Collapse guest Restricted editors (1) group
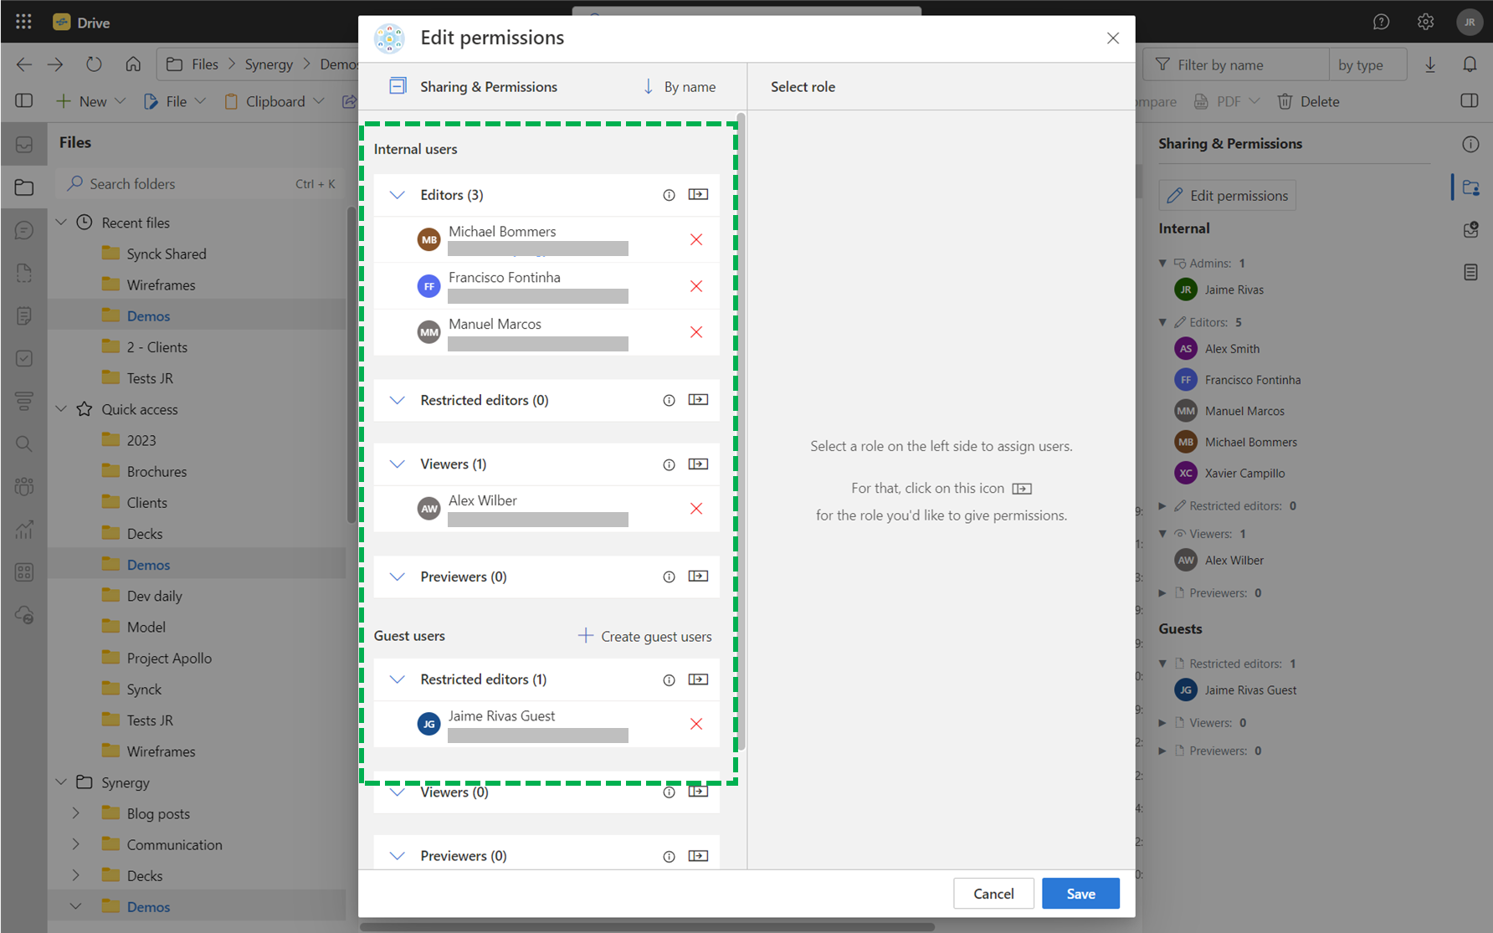This screenshot has width=1493, height=933. (x=398, y=679)
